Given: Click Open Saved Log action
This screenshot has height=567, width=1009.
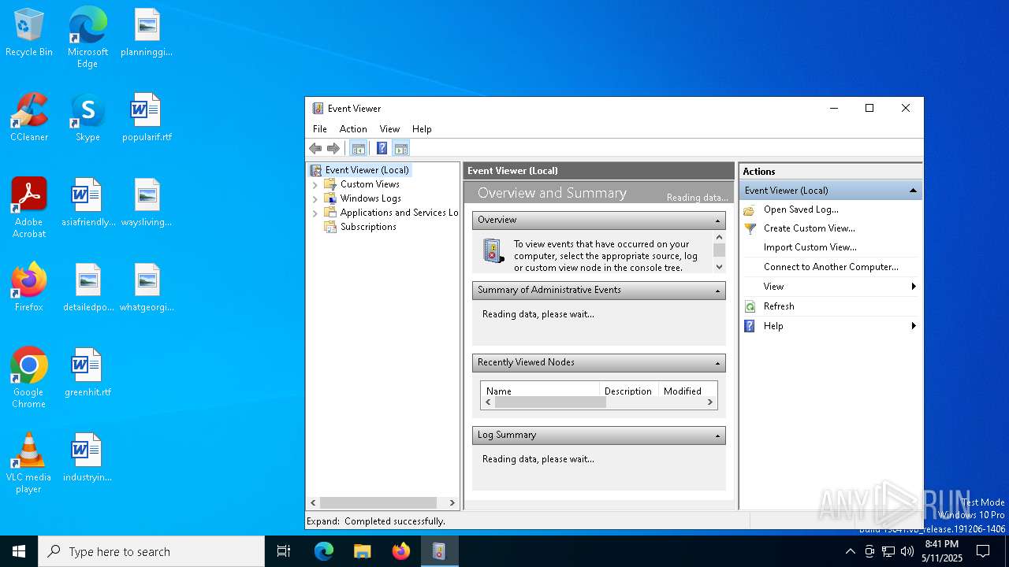Looking at the screenshot, I should [801, 209].
